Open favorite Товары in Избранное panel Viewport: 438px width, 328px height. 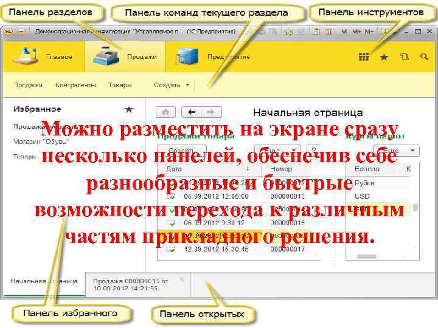[x=24, y=157]
